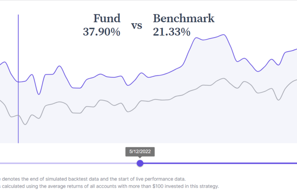Click the 21.33% benchmark return value
Screen dimensions: 297x194
pos(172,32)
